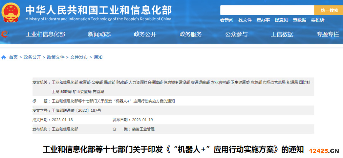Go to 政务公开 in breadcrumb

pyautogui.click(x=32, y=57)
